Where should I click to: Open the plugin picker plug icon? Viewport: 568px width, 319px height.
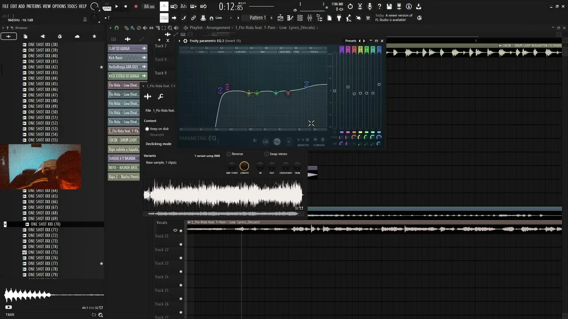(339, 18)
